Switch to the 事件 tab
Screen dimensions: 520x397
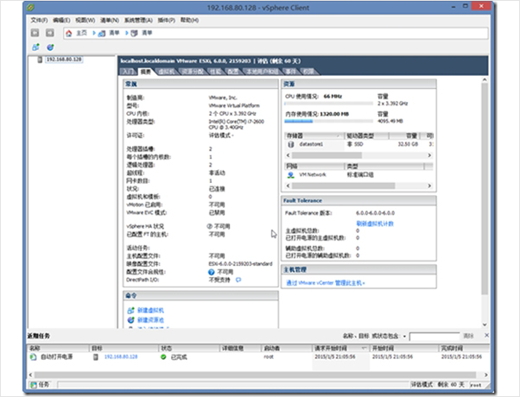(x=290, y=72)
